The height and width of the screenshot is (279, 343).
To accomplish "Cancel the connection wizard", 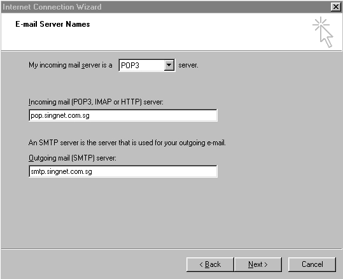I will tap(312, 264).
